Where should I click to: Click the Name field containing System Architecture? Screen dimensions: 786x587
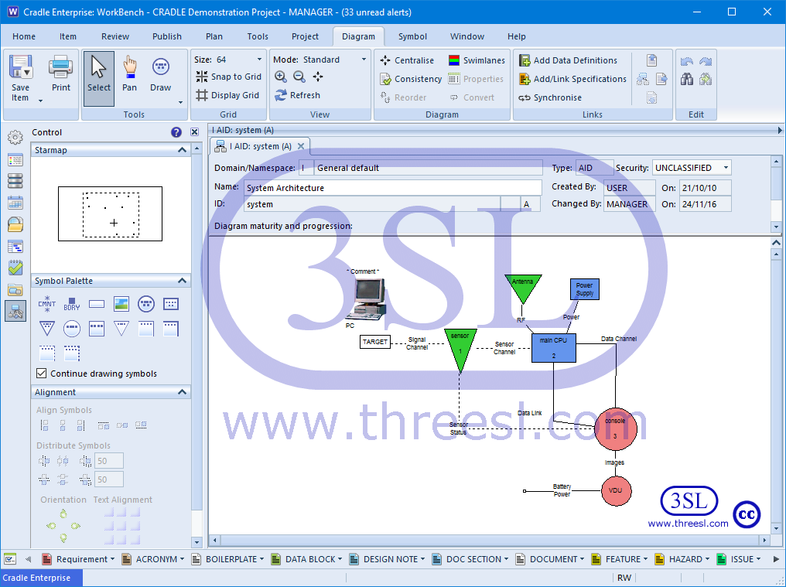[393, 188]
